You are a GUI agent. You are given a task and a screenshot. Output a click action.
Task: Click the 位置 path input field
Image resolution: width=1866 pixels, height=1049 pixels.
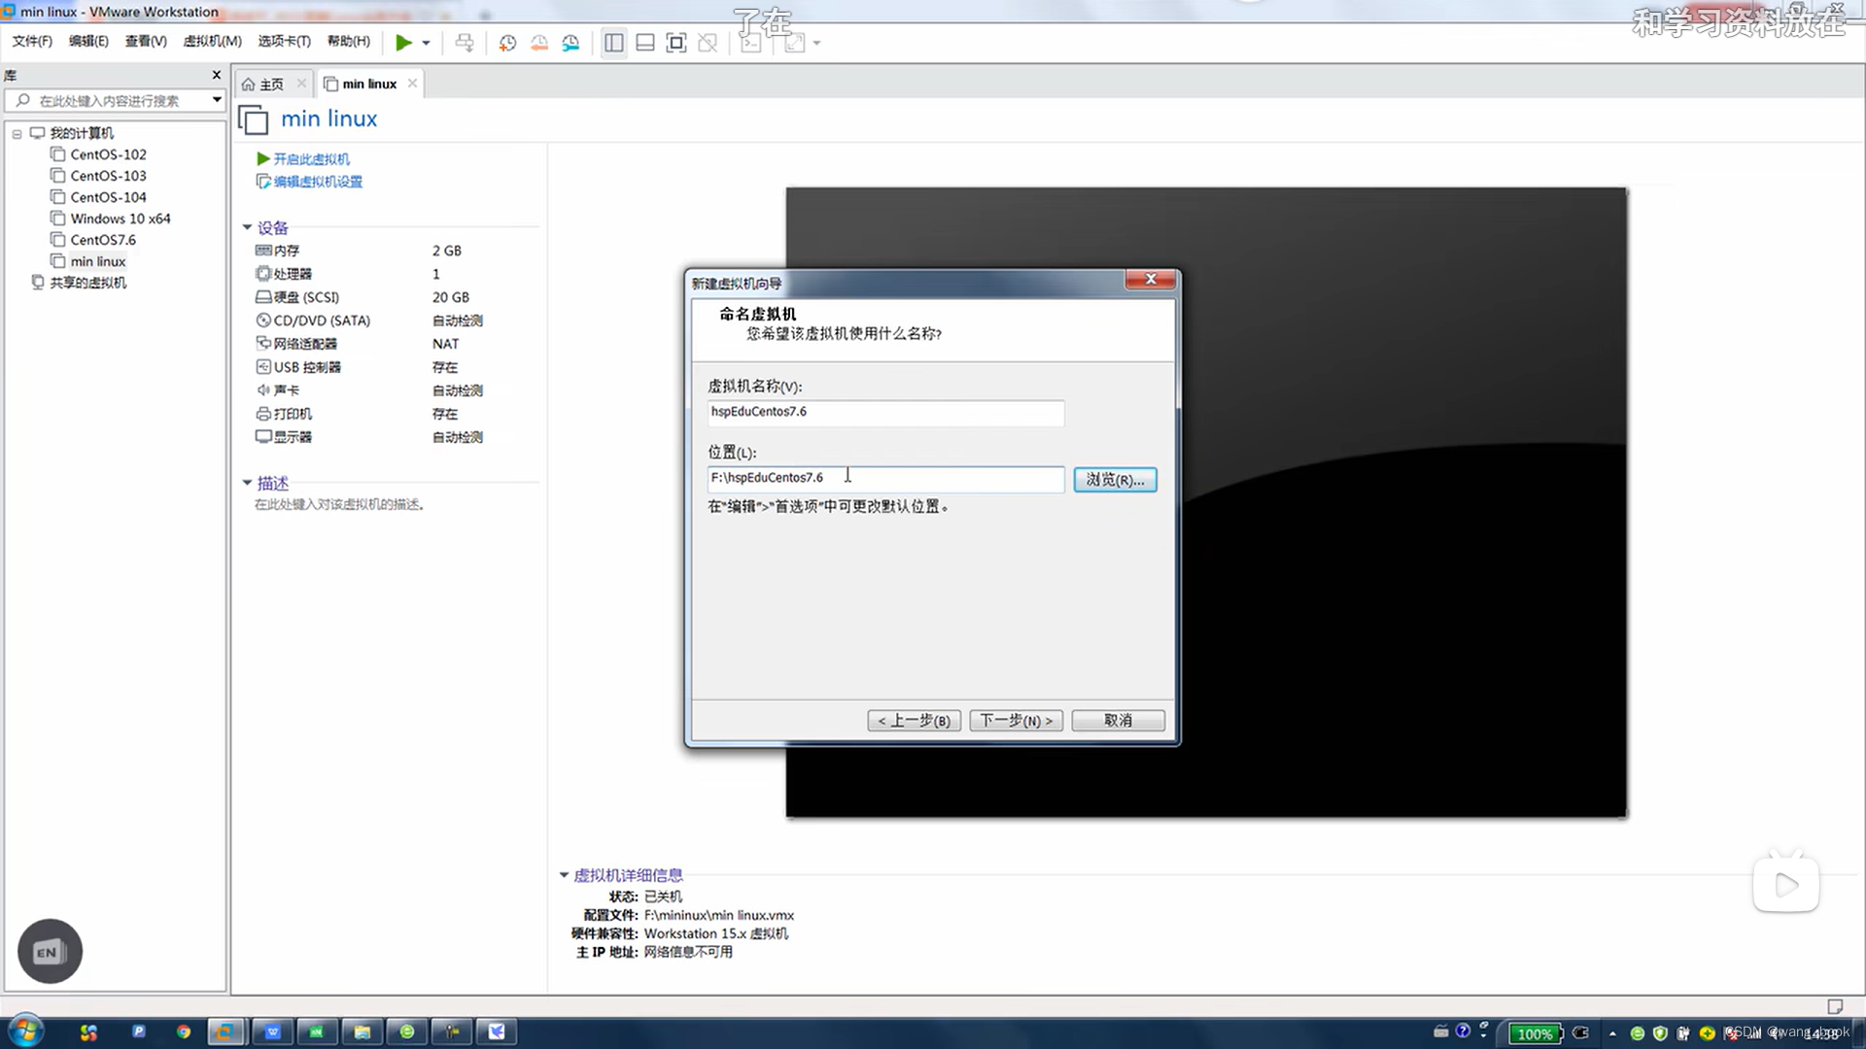point(885,478)
